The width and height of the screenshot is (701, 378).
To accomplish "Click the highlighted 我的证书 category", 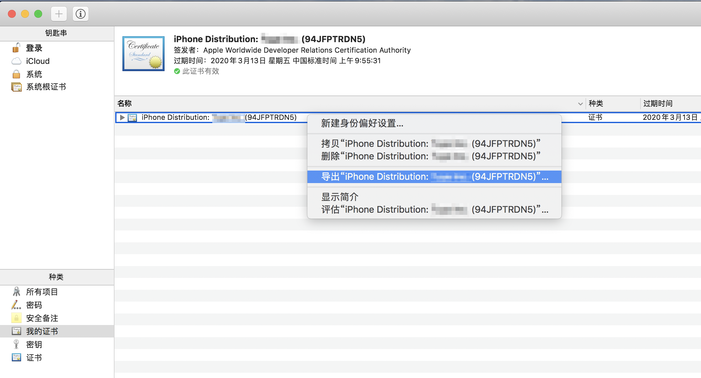I will [42, 332].
